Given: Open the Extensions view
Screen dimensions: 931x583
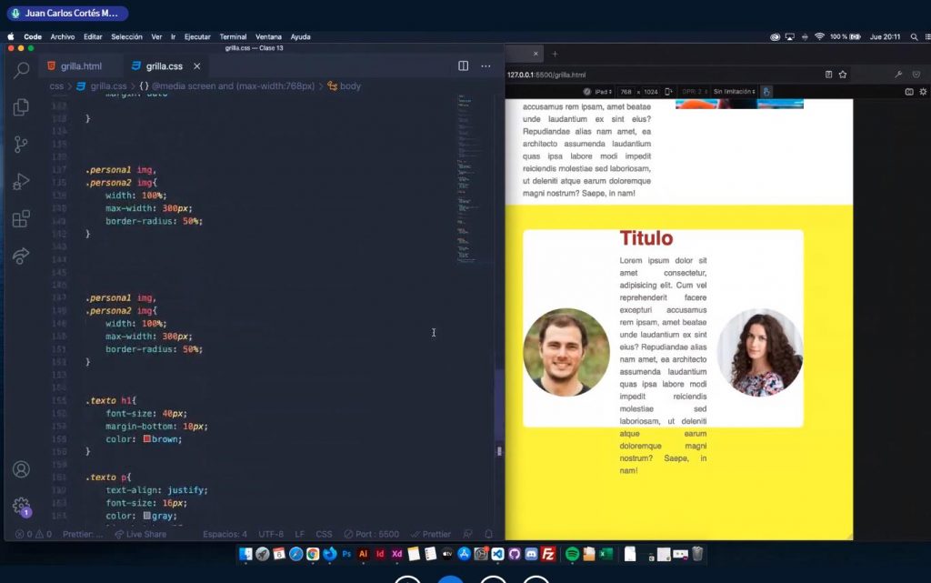Looking at the screenshot, I should (x=22, y=218).
